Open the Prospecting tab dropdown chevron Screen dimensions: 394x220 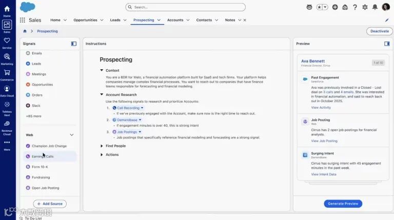159,20
